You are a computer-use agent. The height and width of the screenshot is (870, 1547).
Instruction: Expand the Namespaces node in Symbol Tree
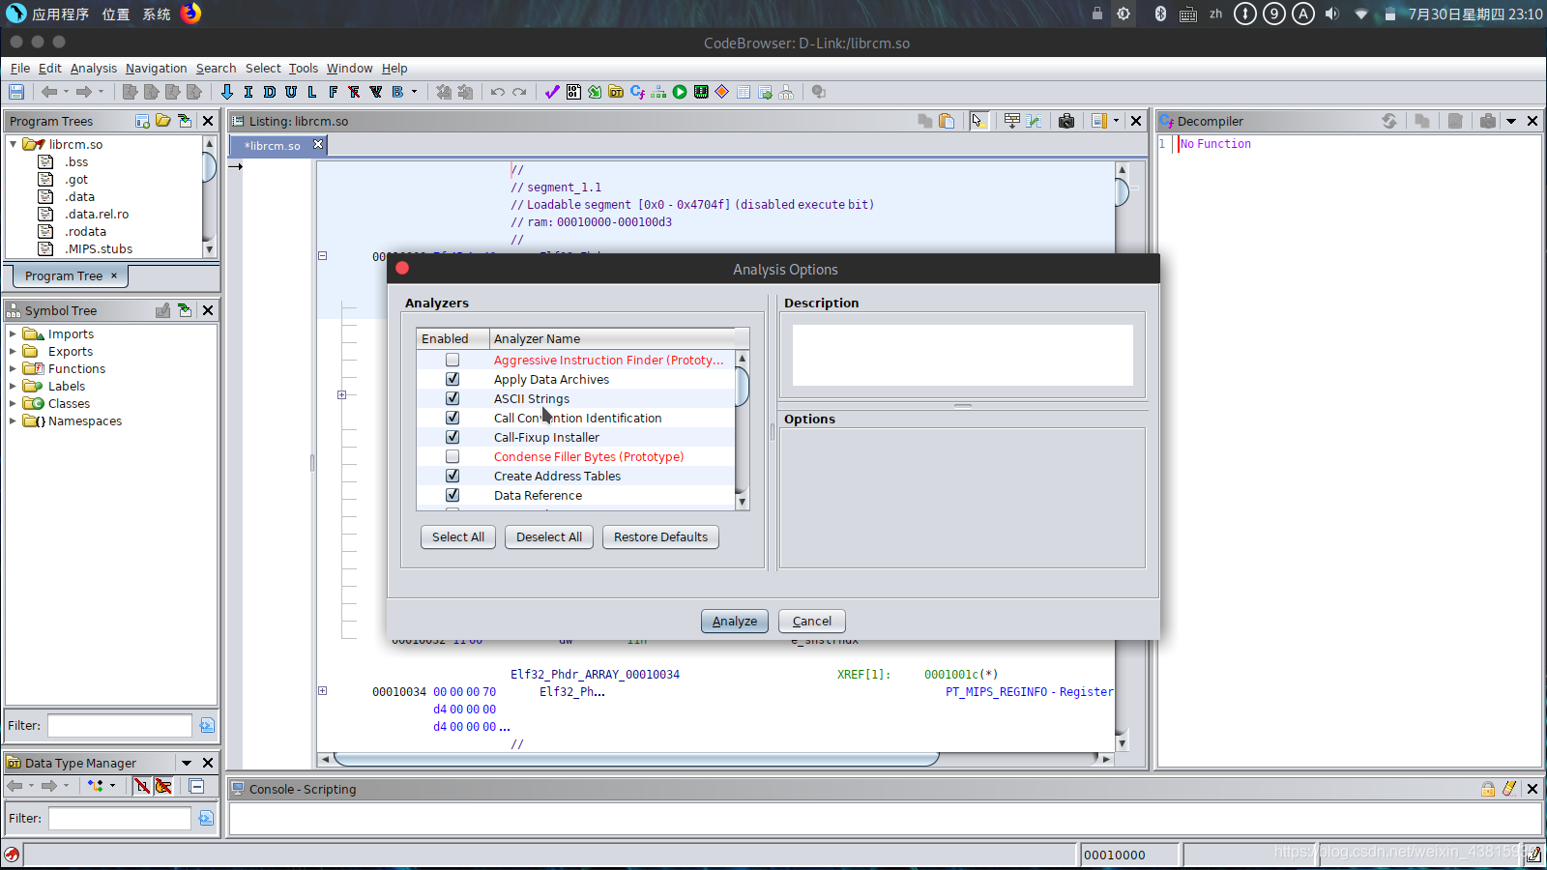point(13,421)
